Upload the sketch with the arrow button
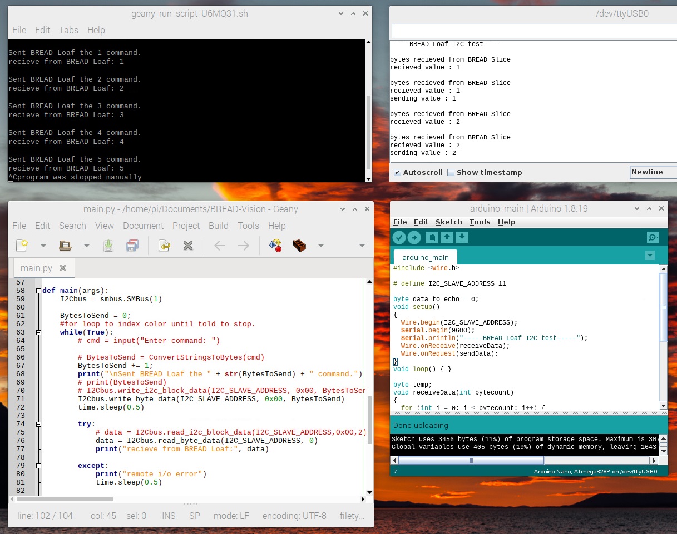 tap(414, 238)
